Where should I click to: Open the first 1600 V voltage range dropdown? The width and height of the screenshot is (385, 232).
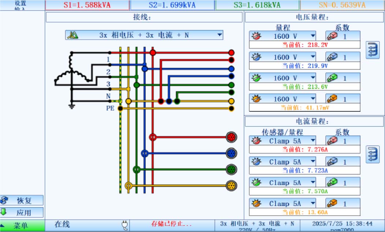pos(313,35)
